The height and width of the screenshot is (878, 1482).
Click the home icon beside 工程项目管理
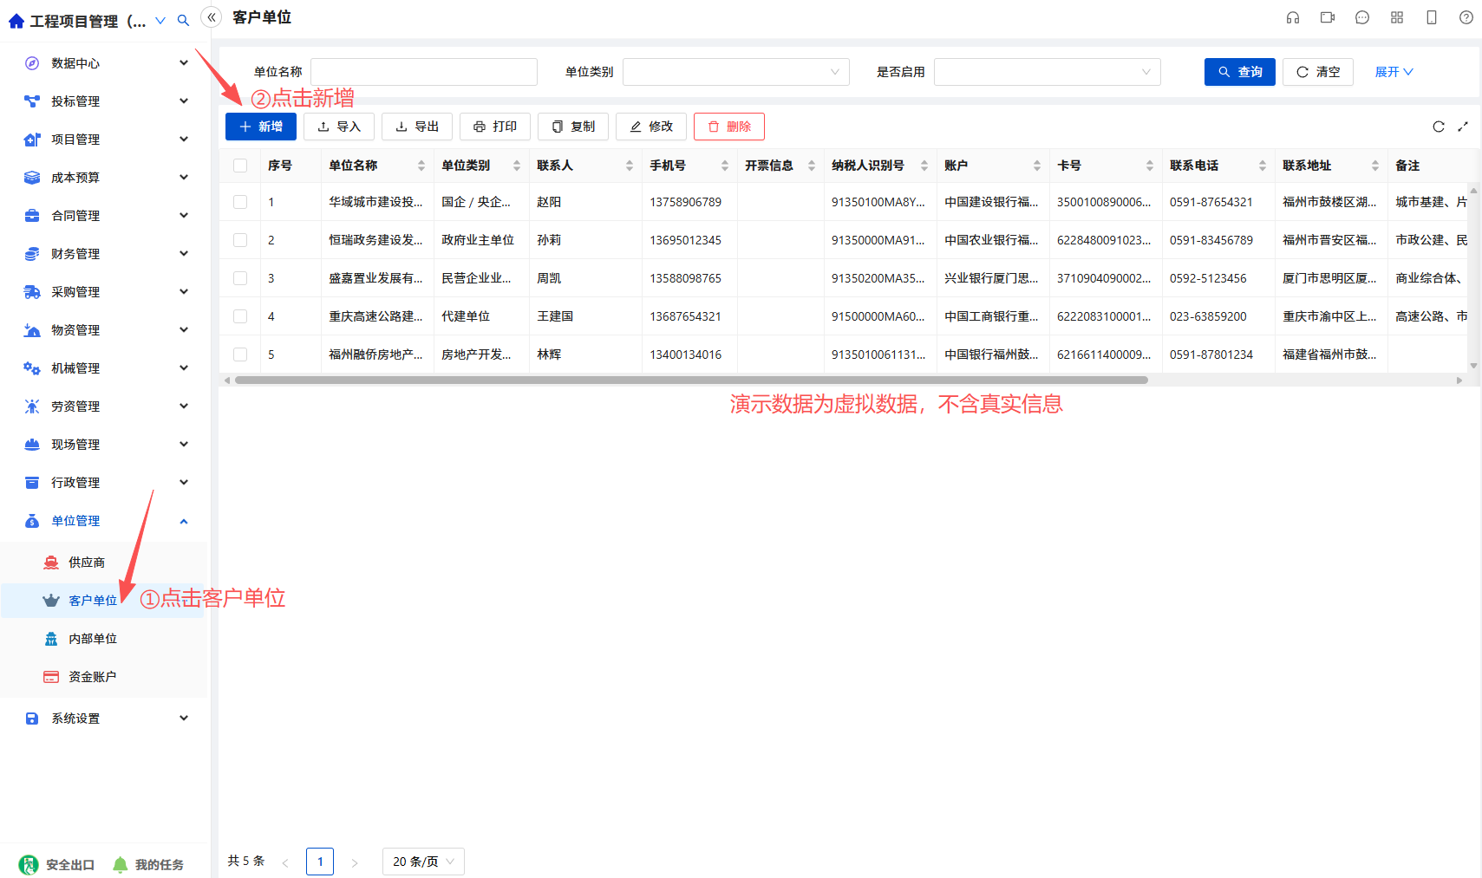coord(16,21)
